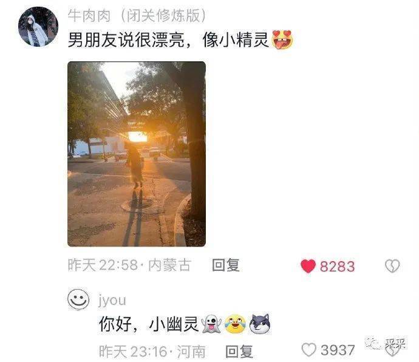Viewport: 419px width, 362px height.
Task: Tap the ghost emoji in jyou's reply
Action: pyautogui.click(x=211, y=324)
